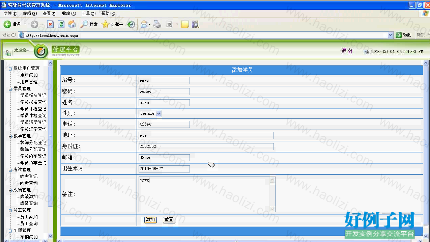The image size is (430, 242).
Task: Open the address bar dropdown arrow
Action: point(391,35)
